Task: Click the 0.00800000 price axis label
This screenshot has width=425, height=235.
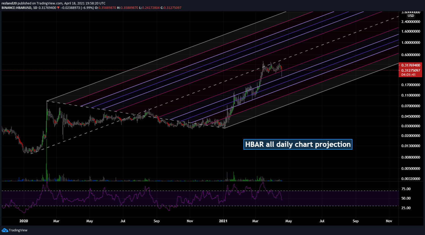Action: coord(411,157)
